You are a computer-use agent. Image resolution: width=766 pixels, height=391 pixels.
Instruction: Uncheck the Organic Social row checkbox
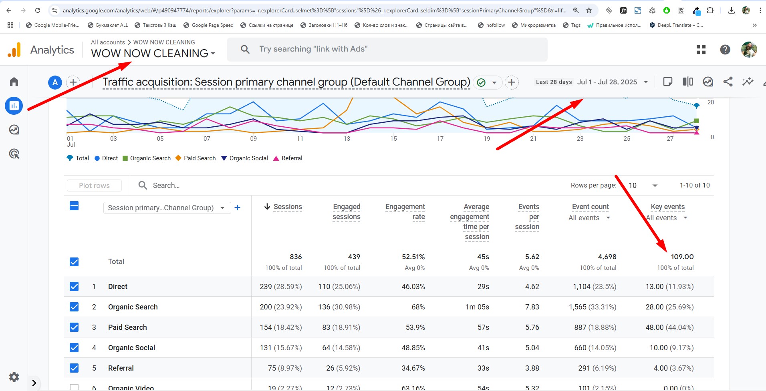click(74, 347)
